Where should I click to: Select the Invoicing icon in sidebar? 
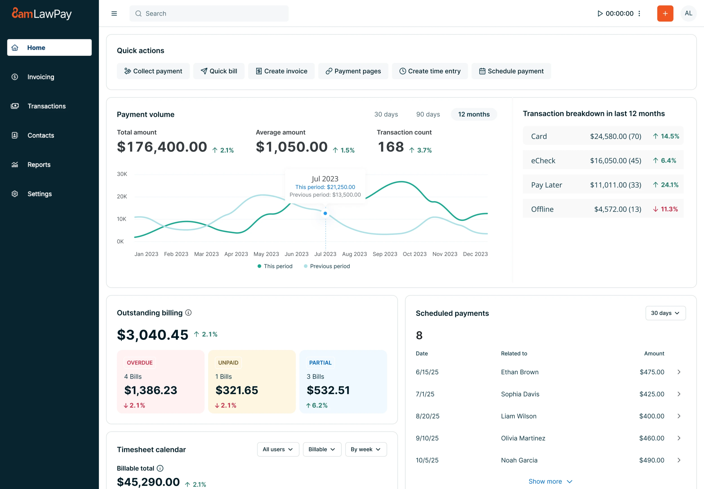pos(14,77)
